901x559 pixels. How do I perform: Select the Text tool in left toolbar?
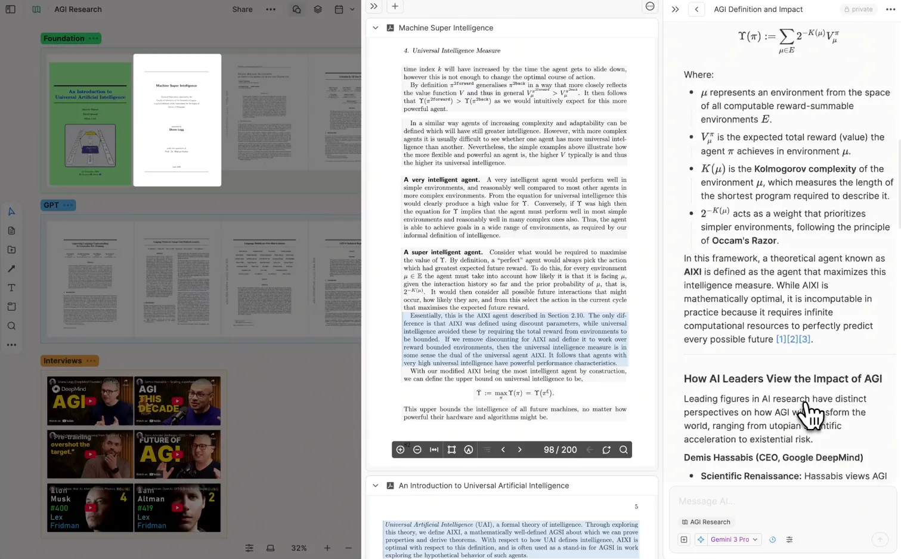[11, 288]
